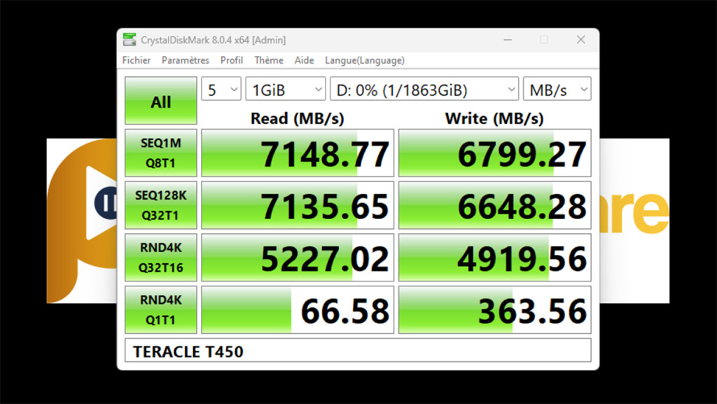Start the RND4K Q32T16 test
Image resolution: width=717 pixels, height=404 pixels.
click(161, 258)
